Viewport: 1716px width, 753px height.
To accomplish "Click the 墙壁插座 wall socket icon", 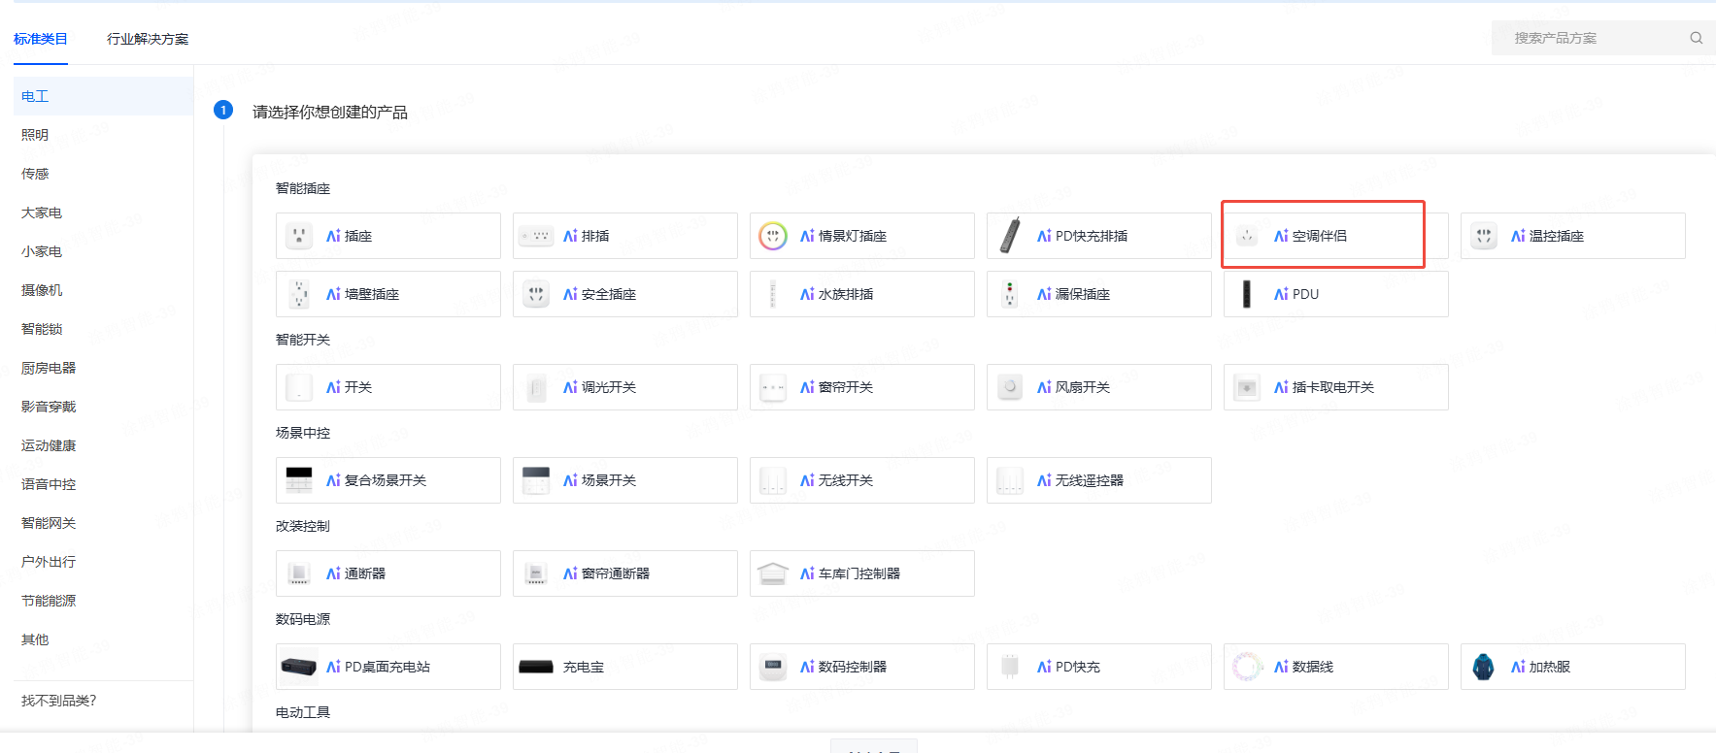I will click(x=299, y=294).
